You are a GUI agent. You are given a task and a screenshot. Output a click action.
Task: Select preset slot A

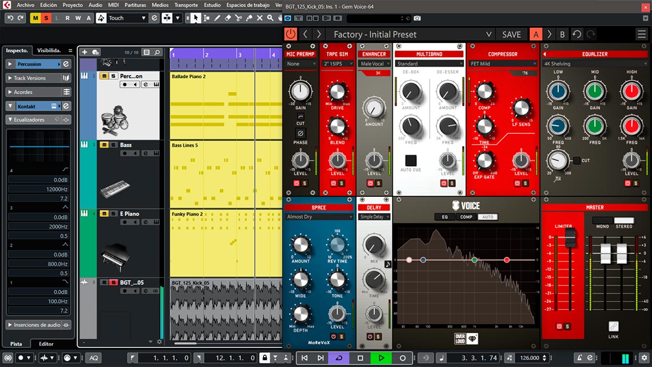pos(536,34)
